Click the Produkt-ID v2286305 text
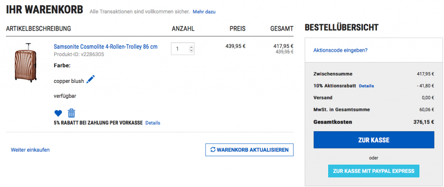Image resolution: width=444 pixels, height=187 pixels. coord(78,54)
